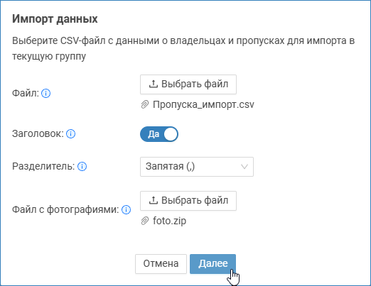Click Выбрать файл to choose the CSV file

click(x=188, y=84)
